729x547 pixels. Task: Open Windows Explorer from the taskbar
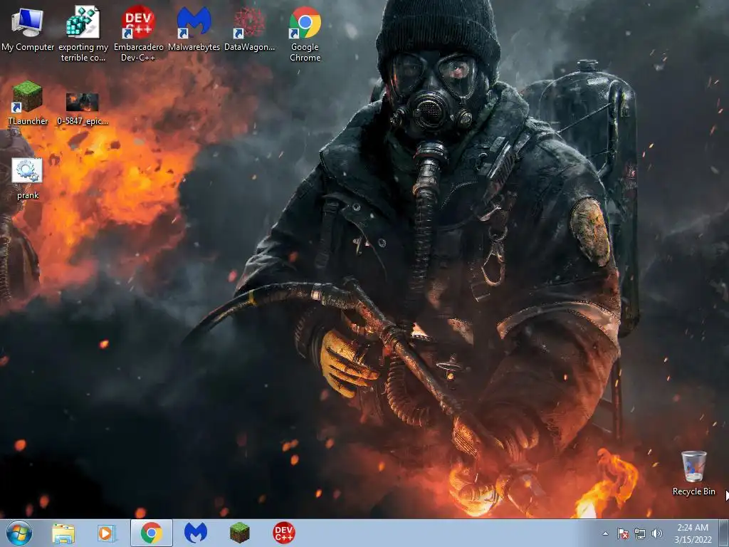point(63,533)
